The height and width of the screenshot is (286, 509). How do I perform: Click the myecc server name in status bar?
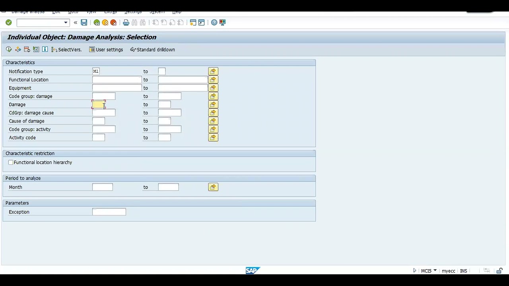[x=448, y=271]
